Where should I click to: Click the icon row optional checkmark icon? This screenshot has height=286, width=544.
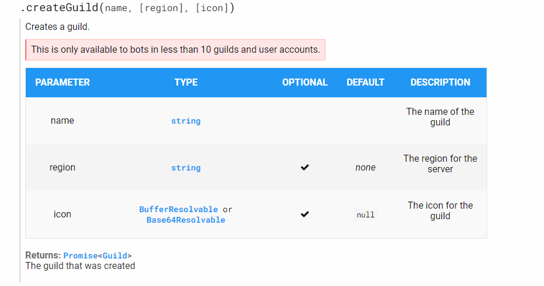(305, 215)
